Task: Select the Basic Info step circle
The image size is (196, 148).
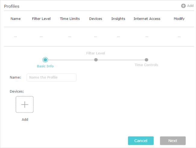Action: coord(45,60)
